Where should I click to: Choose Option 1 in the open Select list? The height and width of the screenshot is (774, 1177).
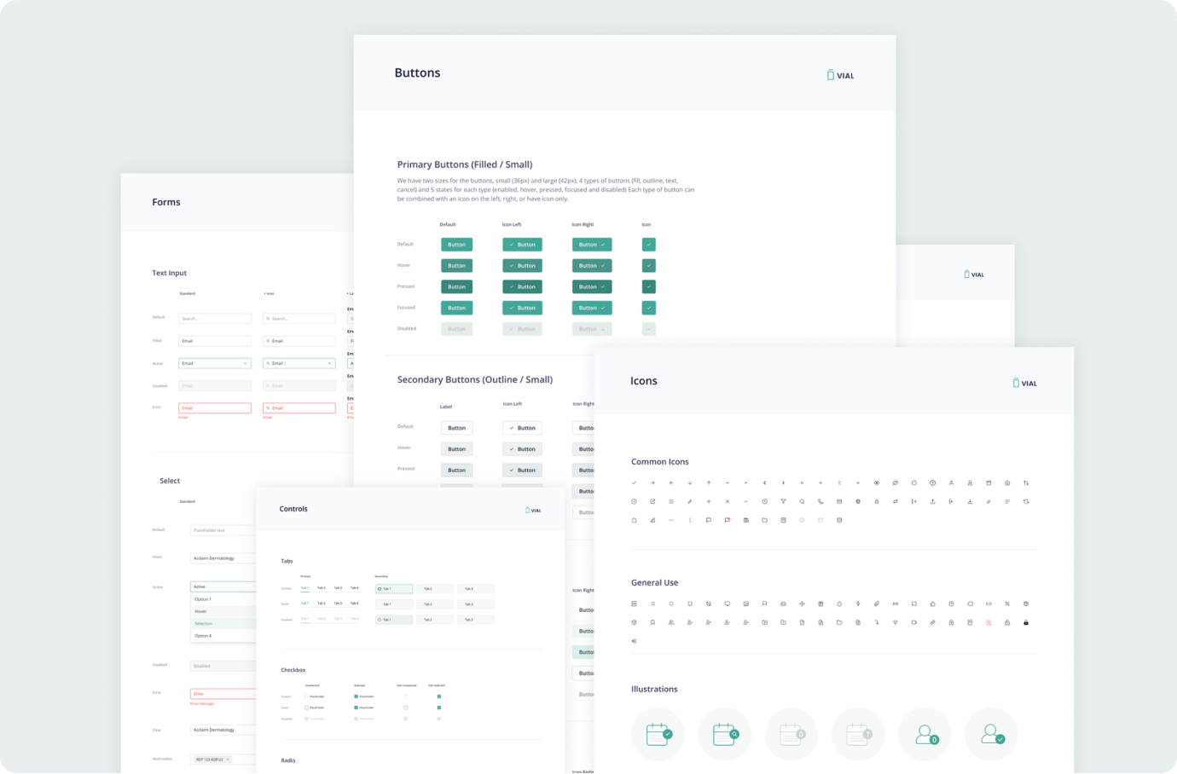pos(223,599)
